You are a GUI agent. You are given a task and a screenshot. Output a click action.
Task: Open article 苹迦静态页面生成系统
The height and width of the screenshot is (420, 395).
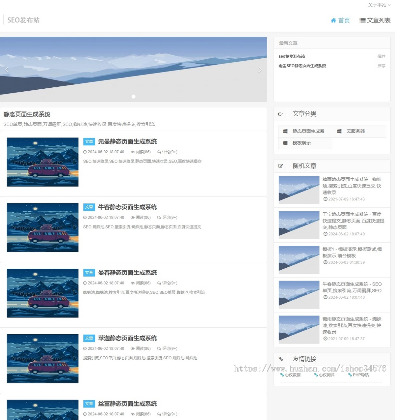(x=127, y=339)
